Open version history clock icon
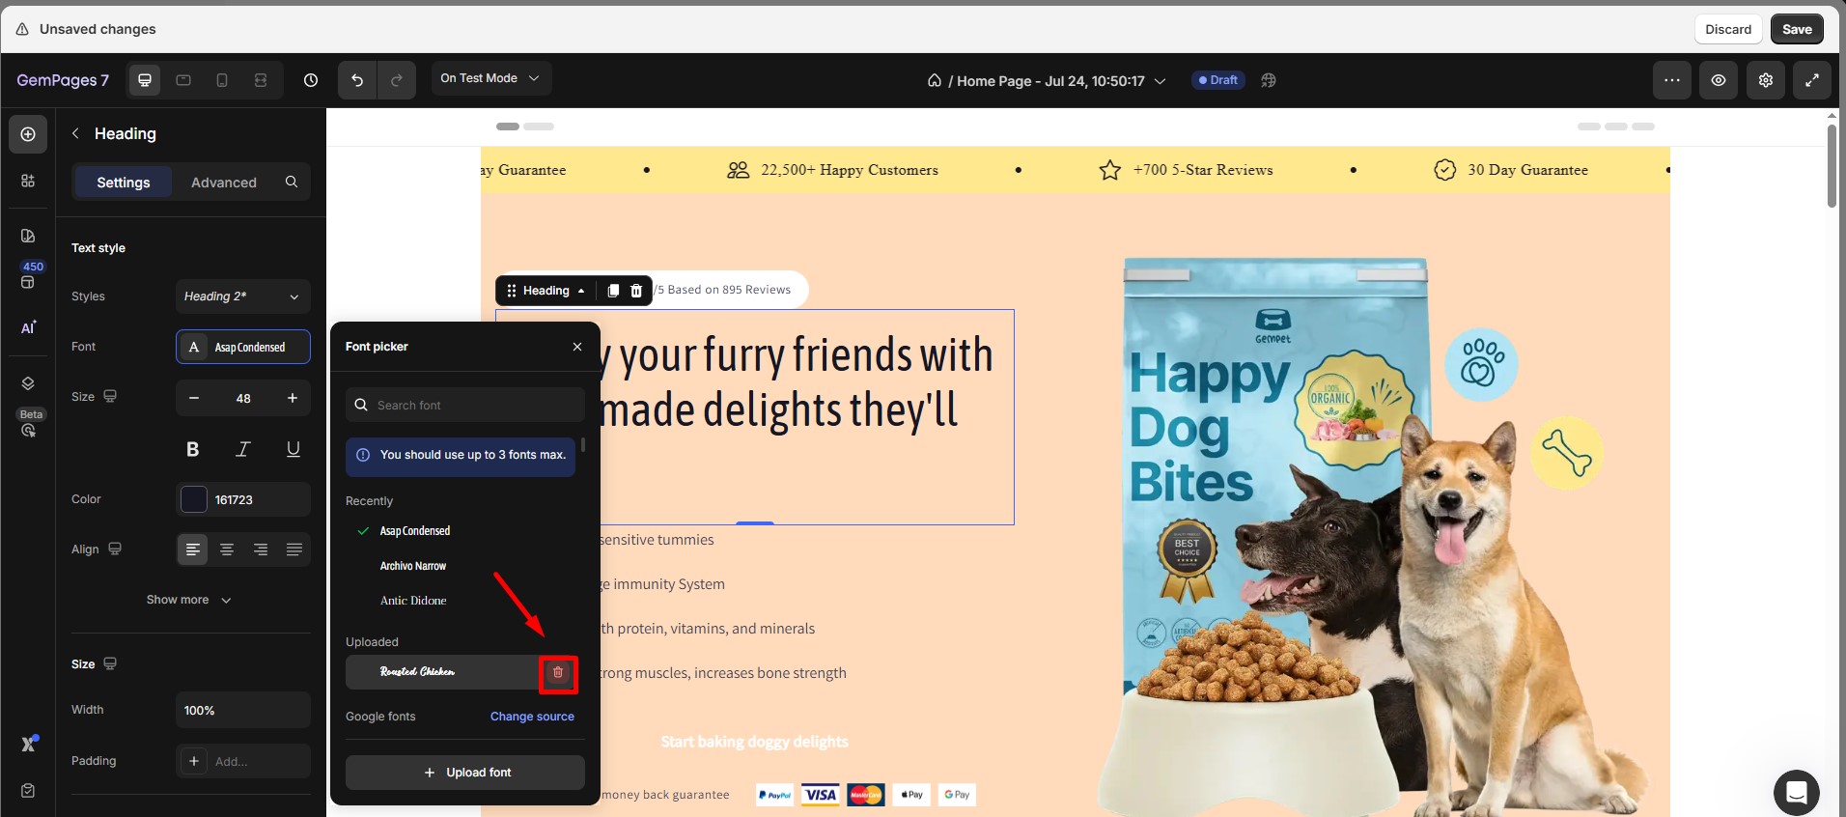The height and width of the screenshot is (817, 1846). click(311, 80)
